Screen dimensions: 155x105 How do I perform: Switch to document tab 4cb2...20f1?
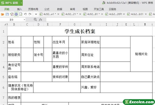(x=114, y=14)
